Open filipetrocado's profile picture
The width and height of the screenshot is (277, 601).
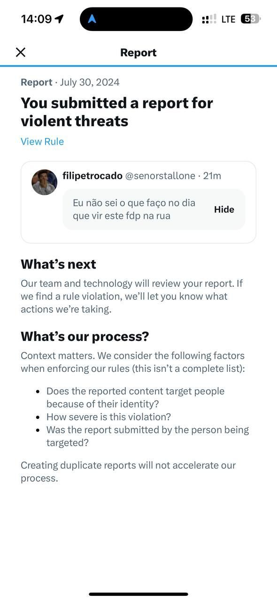pyautogui.click(x=45, y=182)
